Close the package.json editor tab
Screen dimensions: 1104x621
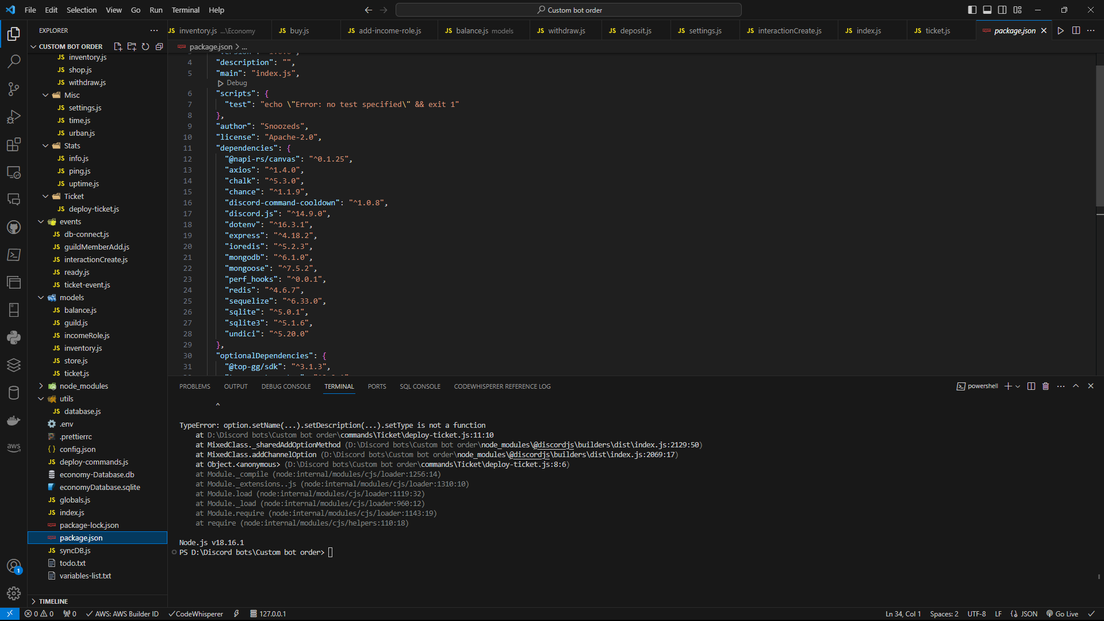[1044, 30]
